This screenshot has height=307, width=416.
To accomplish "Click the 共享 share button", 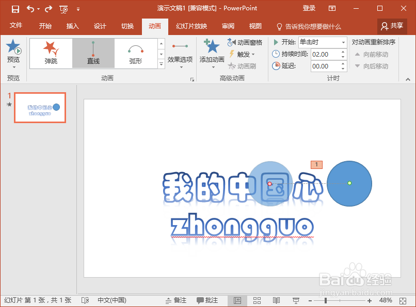I will tap(392, 26).
